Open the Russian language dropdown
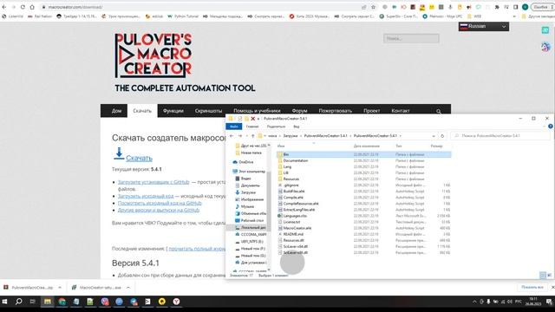Viewport: 555px width, 312px height. [484, 26]
